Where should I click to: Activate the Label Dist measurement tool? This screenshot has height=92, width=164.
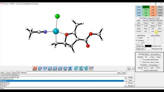[x=76, y=68]
